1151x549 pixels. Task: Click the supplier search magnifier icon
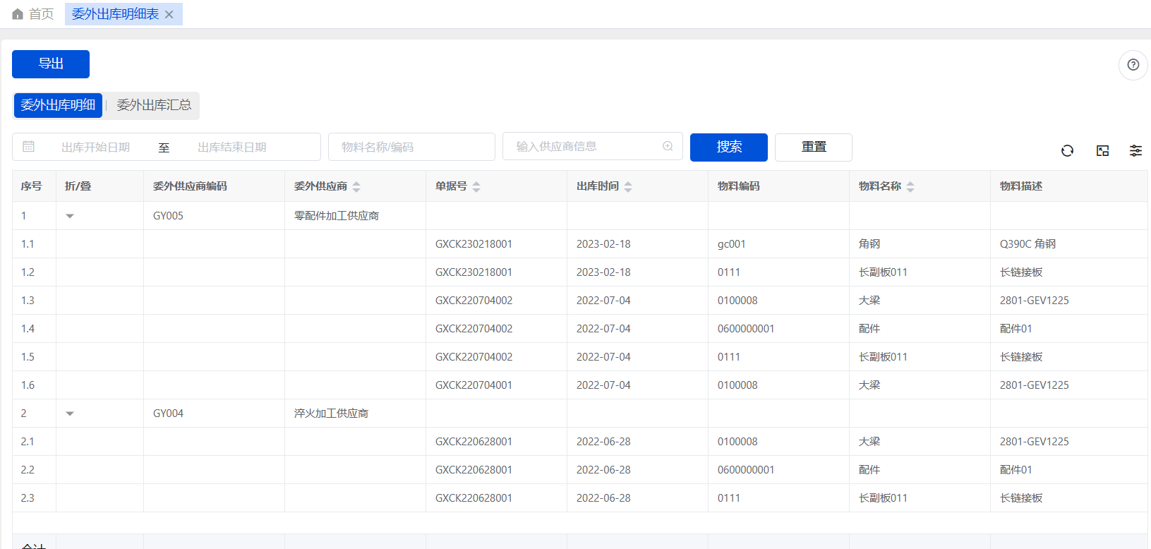click(x=668, y=146)
